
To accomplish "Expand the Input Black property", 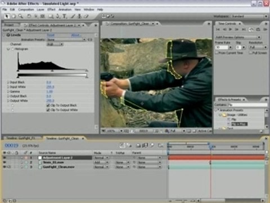I will pos(8,82).
